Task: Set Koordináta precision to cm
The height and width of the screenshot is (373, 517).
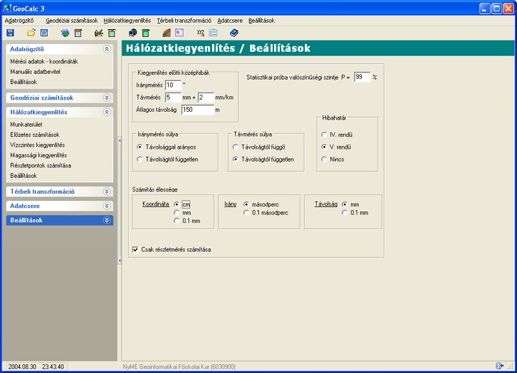Action: click(182, 204)
